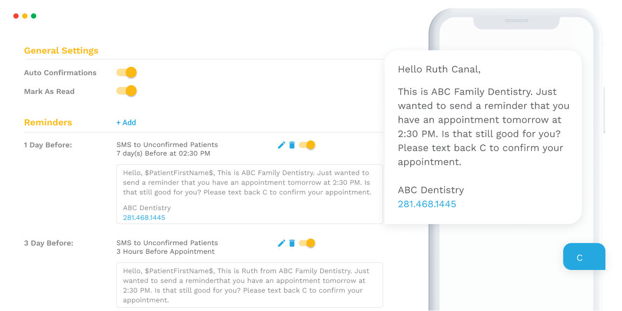Click the green macOS window button
Image resolution: width=622 pixels, height=311 pixels.
34,16
